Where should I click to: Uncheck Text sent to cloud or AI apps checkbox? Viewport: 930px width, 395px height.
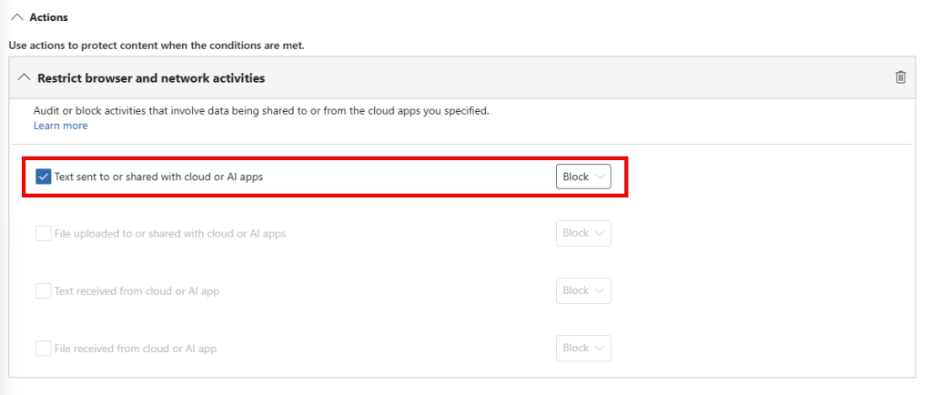pyautogui.click(x=43, y=177)
